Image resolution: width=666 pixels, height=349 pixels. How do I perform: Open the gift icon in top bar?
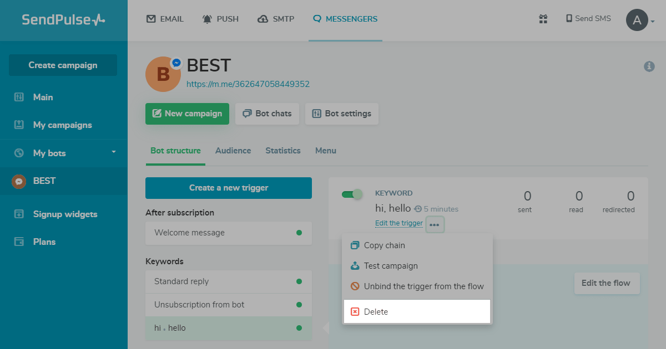click(x=543, y=19)
